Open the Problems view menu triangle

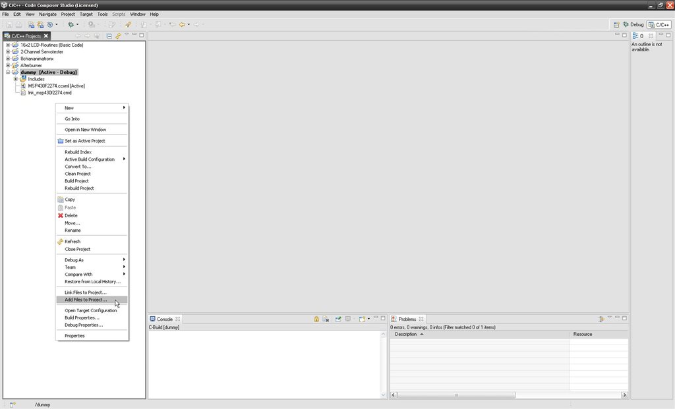(610, 317)
